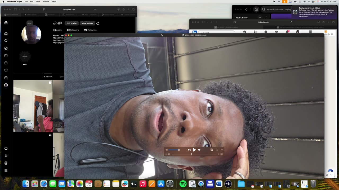Open the File menu
The width and height of the screenshot is (339, 190).
pyautogui.click(x=26, y=2)
